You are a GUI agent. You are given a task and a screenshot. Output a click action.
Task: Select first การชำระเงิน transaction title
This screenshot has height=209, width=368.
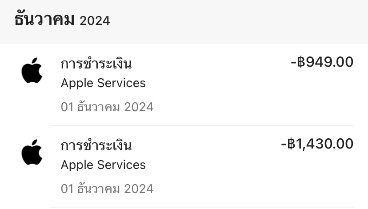coord(96,64)
